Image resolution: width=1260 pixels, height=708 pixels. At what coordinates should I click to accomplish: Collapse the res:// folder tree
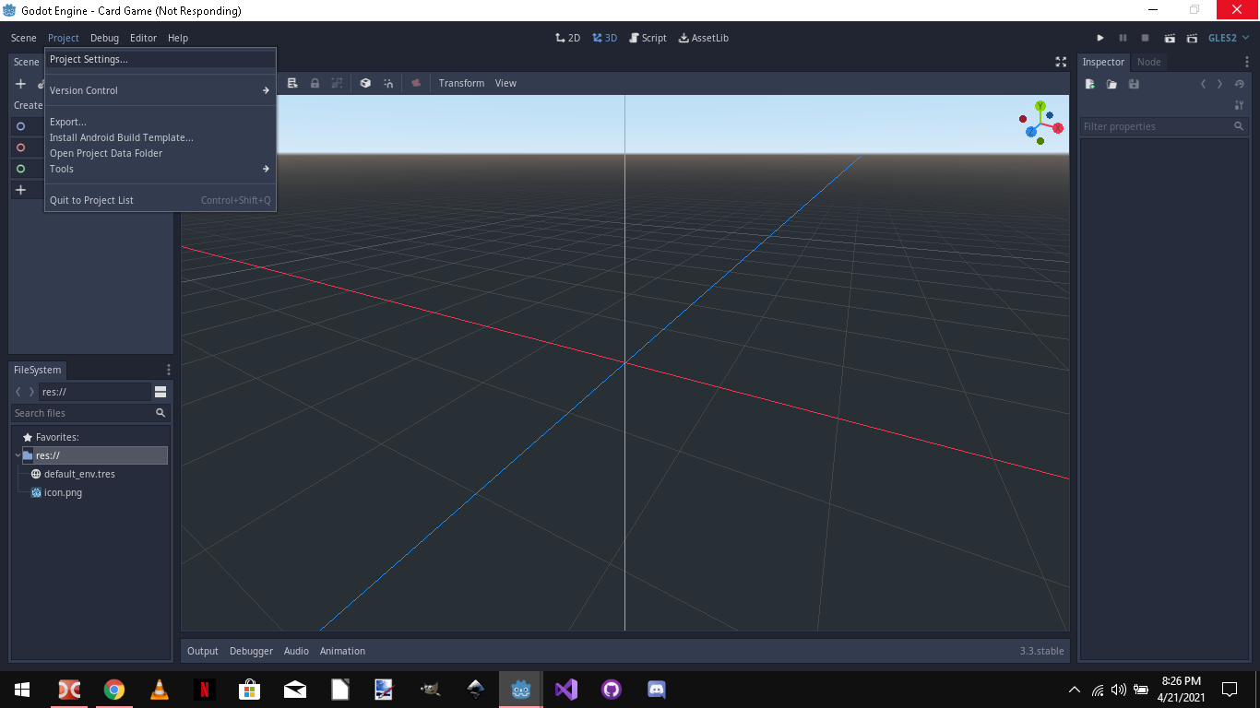click(18, 454)
